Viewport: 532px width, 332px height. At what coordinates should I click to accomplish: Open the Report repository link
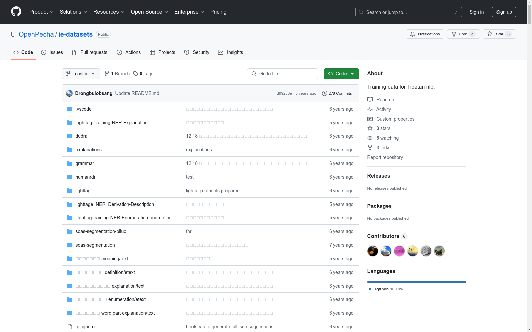(x=385, y=157)
